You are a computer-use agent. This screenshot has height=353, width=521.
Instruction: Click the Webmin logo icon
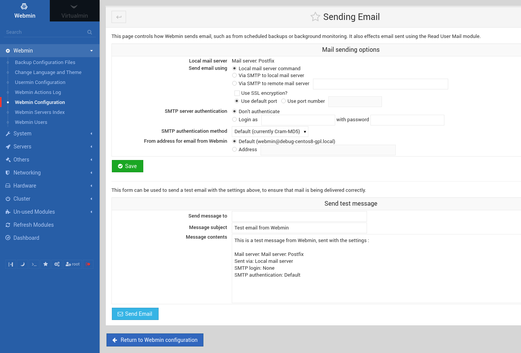coord(24,6)
